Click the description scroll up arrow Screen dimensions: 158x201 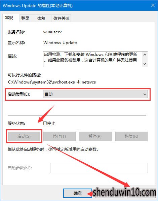[x=145, y=55]
